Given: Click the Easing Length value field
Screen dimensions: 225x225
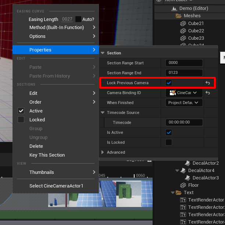Looking at the screenshot, I should pos(67,19).
